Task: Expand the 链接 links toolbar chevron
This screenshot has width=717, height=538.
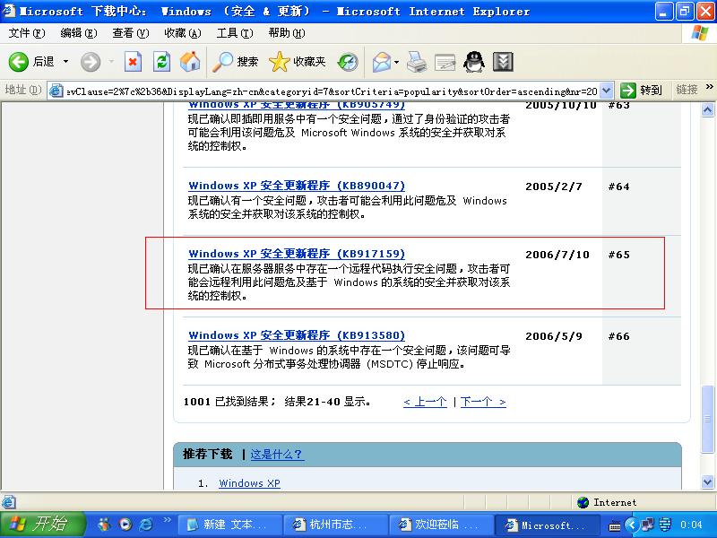Action: pyautogui.click(x=709, y=87)
